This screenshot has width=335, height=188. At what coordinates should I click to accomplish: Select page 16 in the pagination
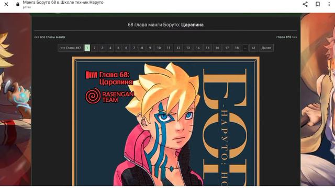click(x=217, y=48)
